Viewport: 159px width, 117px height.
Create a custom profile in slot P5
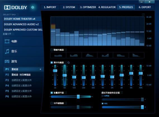click(x=23, y=91)
